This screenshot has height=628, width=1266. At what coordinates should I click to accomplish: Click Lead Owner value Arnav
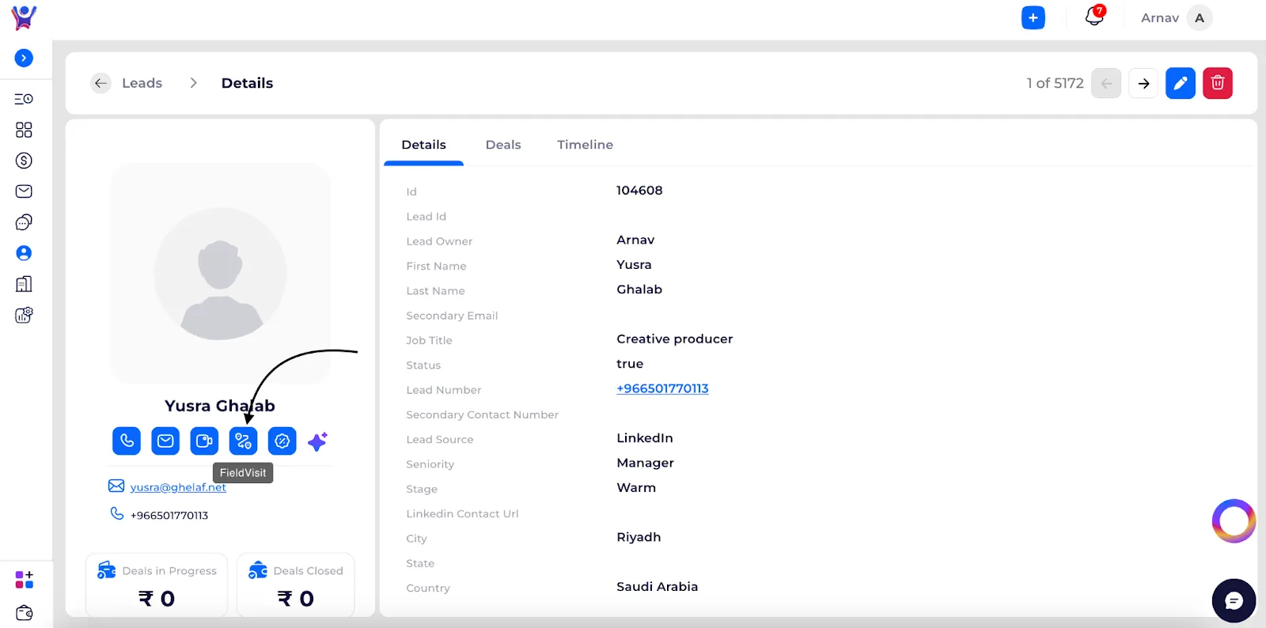635,240
